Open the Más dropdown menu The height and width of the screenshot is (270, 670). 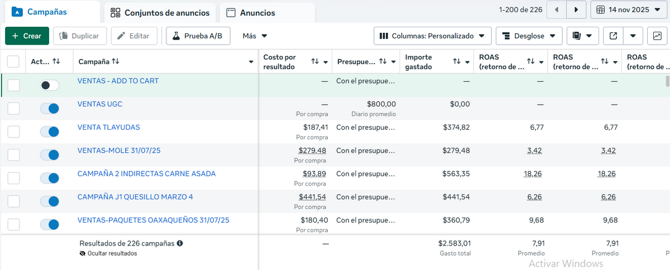(255, 36)
